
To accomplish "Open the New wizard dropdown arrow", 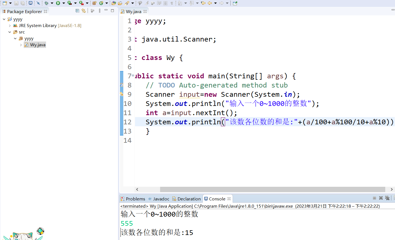I will point(10,3).
